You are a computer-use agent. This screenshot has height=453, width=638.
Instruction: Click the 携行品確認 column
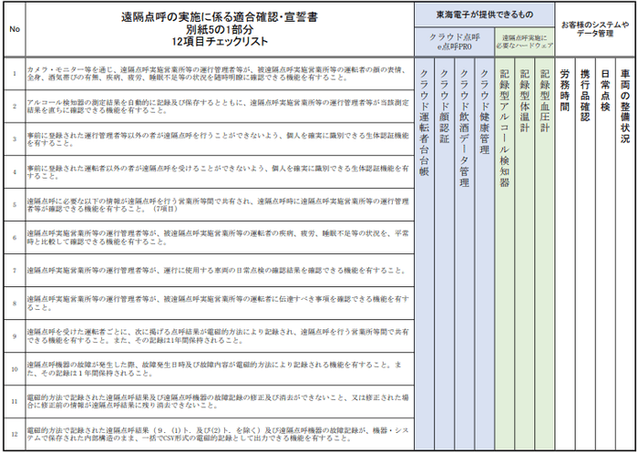coord(585,253)
